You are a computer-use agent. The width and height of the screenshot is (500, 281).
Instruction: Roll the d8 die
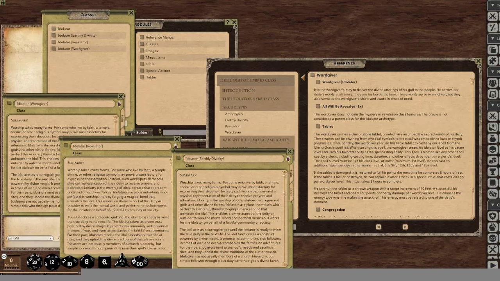point(87,262)
